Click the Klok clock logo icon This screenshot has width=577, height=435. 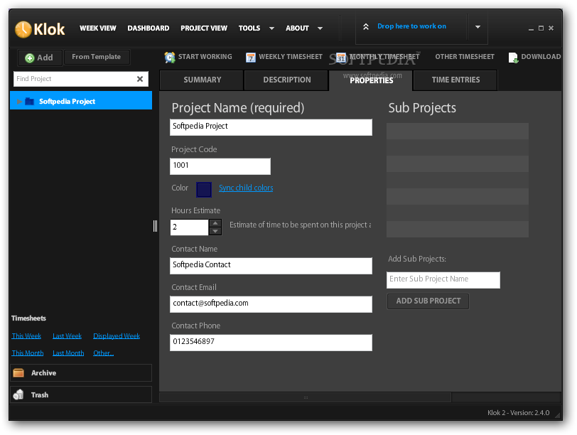tap(23, 29)
